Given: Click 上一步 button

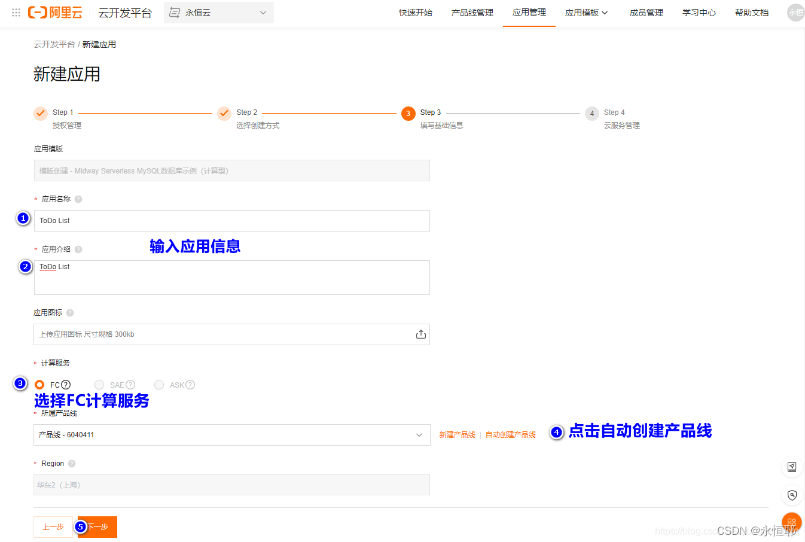Looking at the screenshot, I should point(53,527).
